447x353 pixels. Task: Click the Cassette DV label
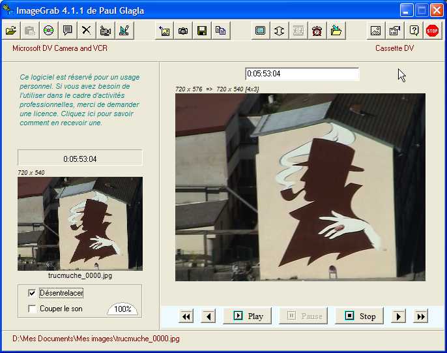pos(395,48)
